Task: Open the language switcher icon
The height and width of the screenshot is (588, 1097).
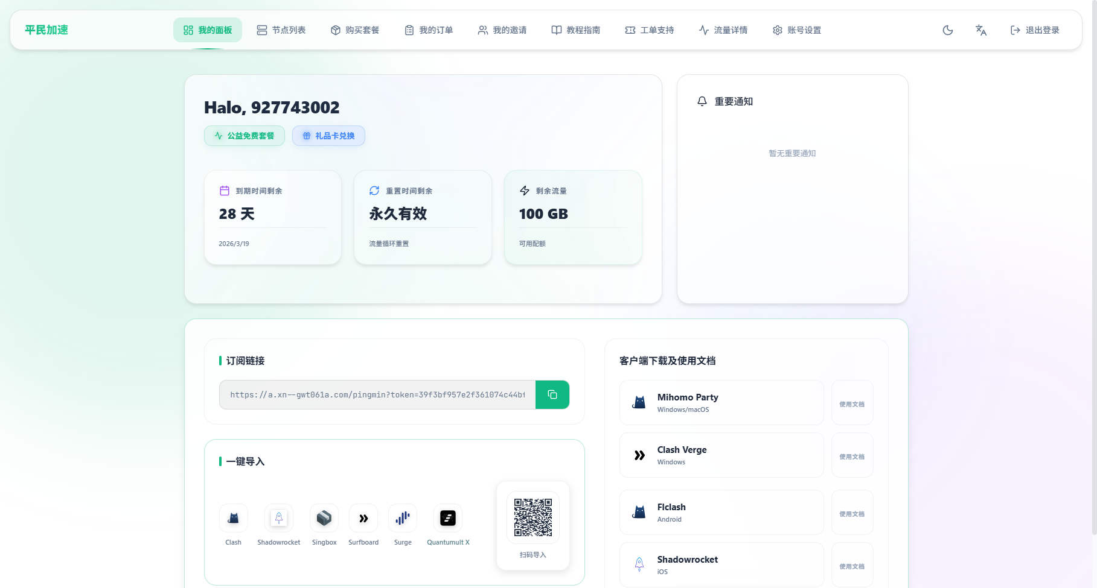Action: 980,30
